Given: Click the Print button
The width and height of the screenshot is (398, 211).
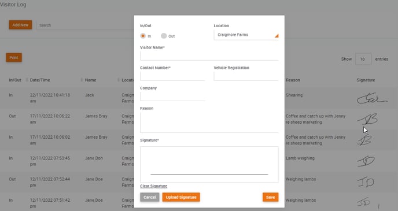Looking at the screenshot, I should coord(14,58).
